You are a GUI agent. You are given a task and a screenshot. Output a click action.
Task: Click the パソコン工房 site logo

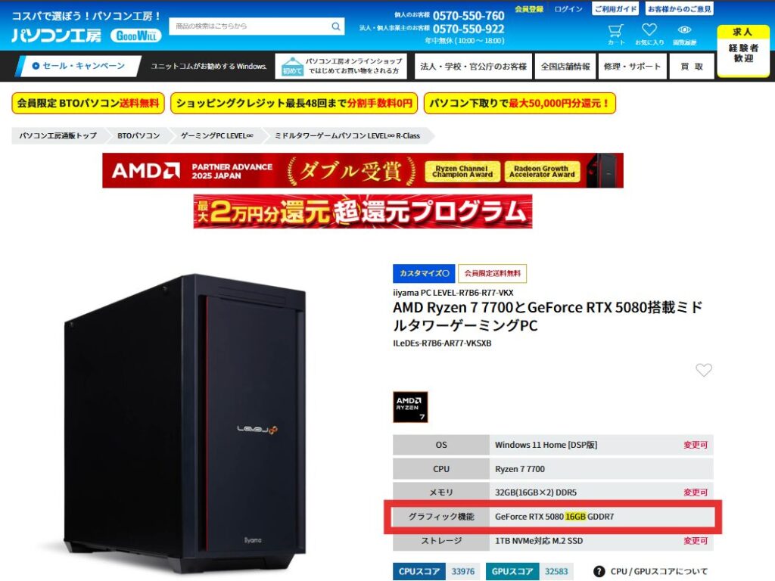[56, 36]
